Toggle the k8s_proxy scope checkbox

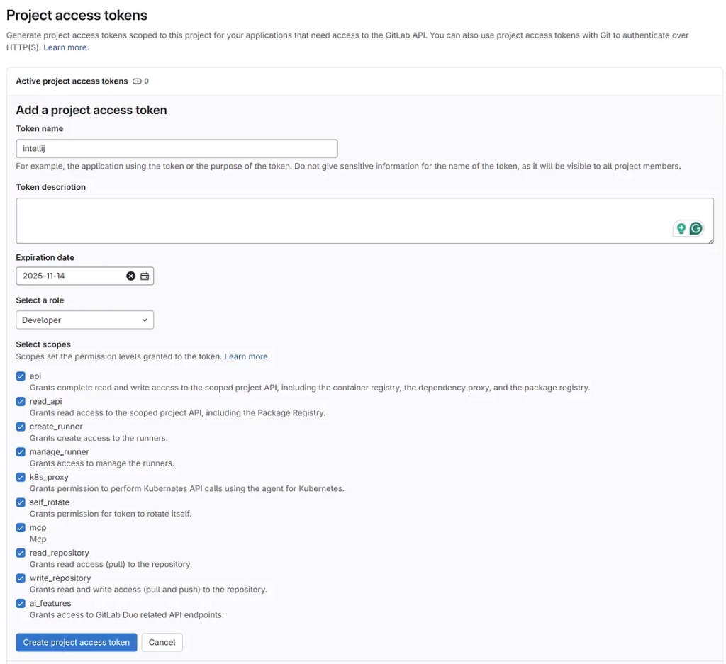pos(21,477)
